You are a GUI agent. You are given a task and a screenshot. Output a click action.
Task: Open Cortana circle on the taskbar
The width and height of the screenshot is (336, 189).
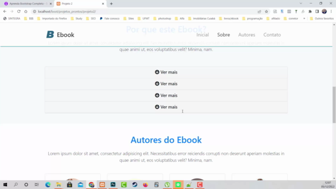pyautogui.click(x=26, y=184)
